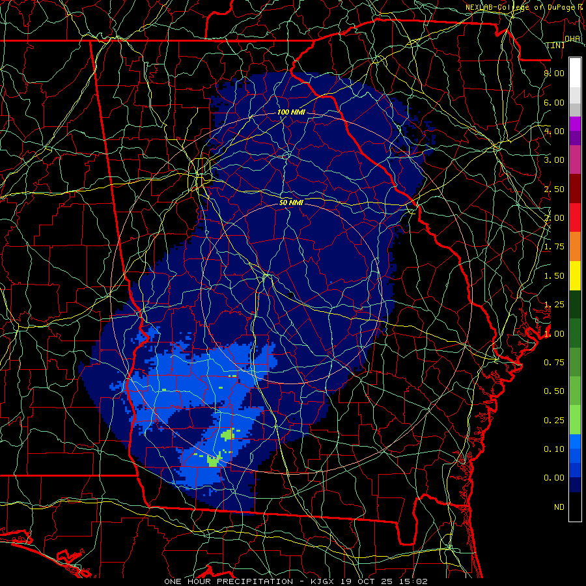Click the 100 NMI range ring label

291,112
